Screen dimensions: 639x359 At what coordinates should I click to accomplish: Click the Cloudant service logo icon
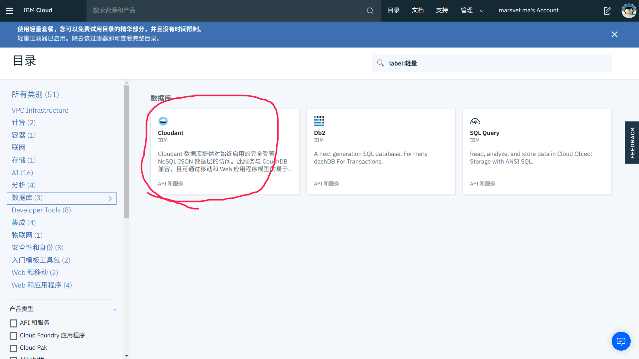click(163, 121)
